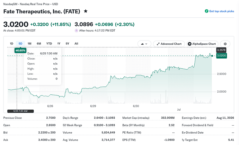Show the 5Y chart range

[68, 44]
